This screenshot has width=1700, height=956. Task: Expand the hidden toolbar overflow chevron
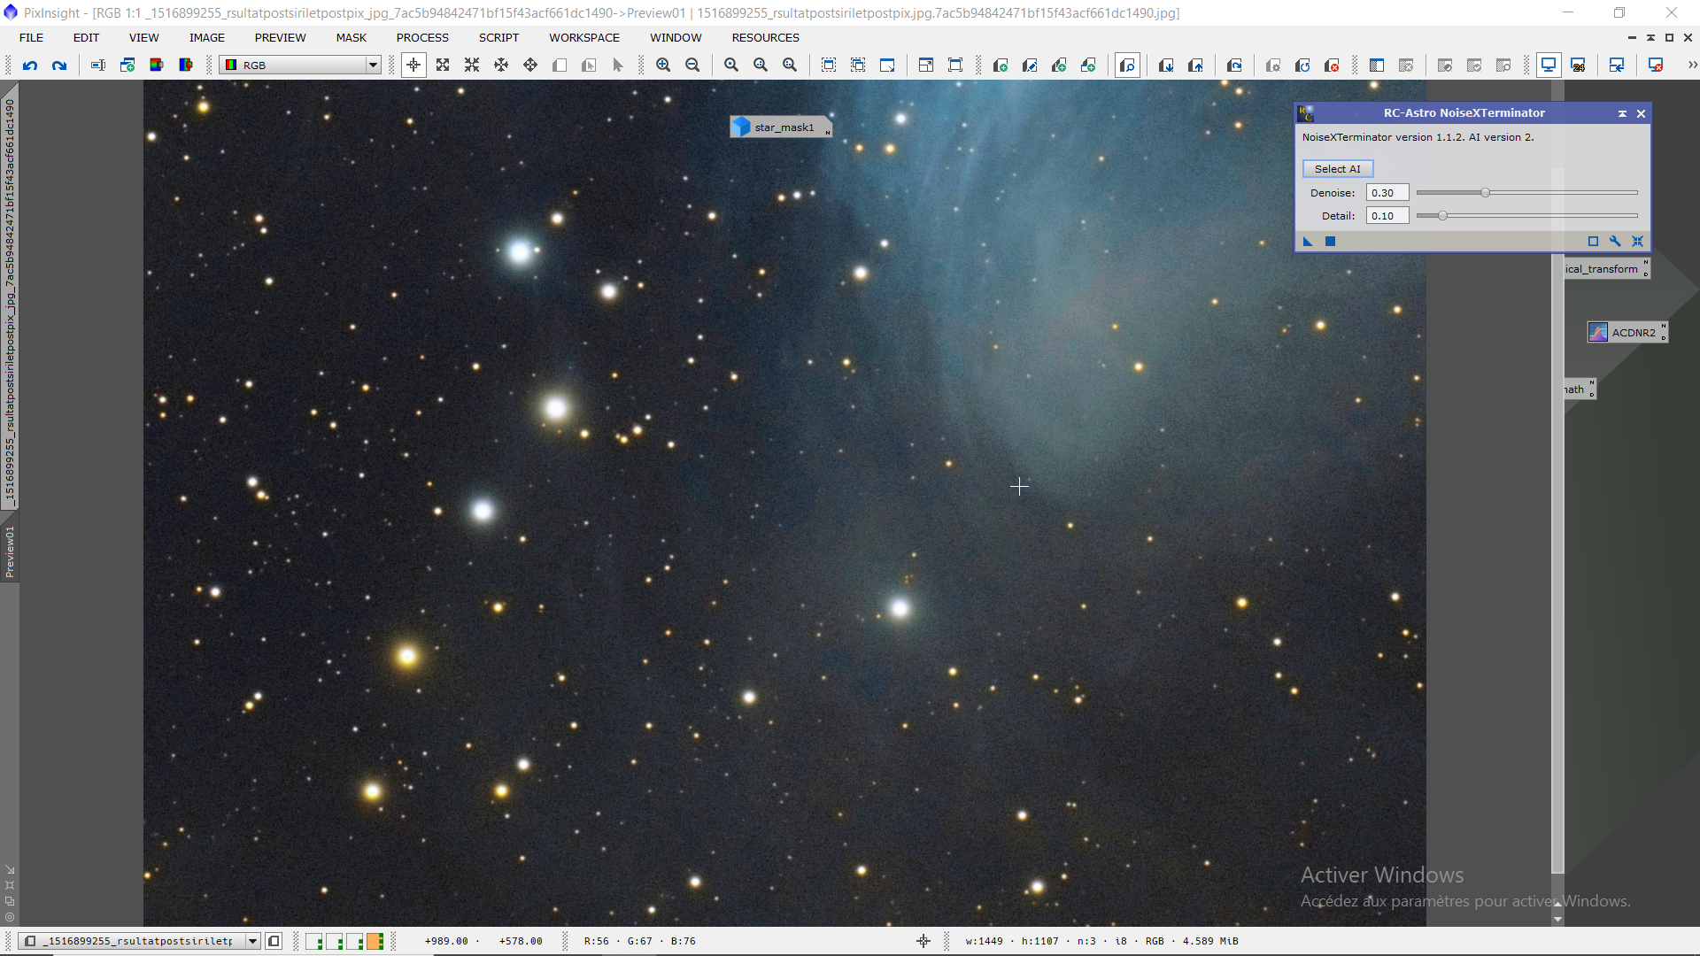click(x=1692, y=65)
